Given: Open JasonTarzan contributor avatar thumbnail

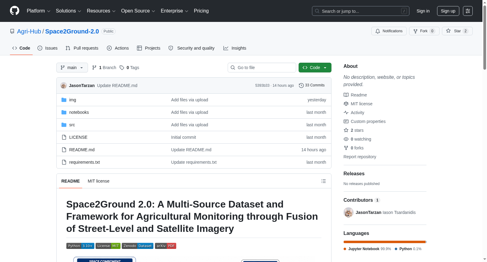Looking at the screenshot, I should 349,212.
